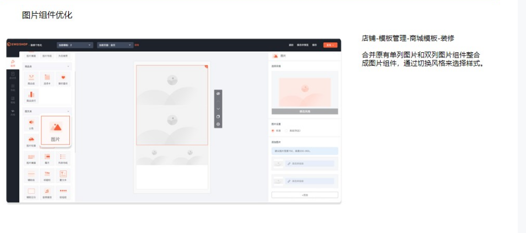
Task: Click the pink style preview image
Action: pos(305,92)
